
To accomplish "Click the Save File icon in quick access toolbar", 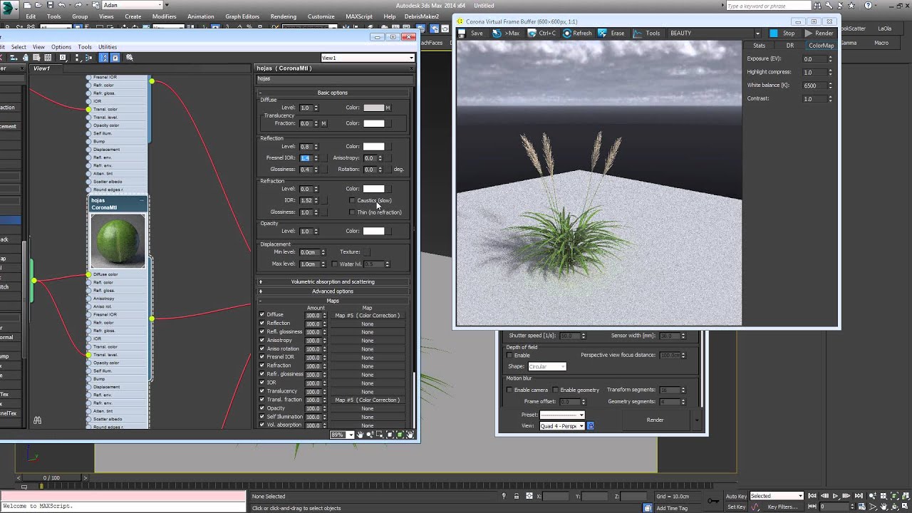I will pos(49,5).
